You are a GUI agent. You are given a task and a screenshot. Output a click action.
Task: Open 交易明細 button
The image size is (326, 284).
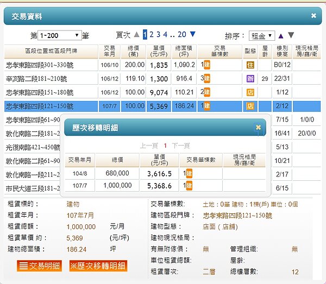[x=39, y=266]
